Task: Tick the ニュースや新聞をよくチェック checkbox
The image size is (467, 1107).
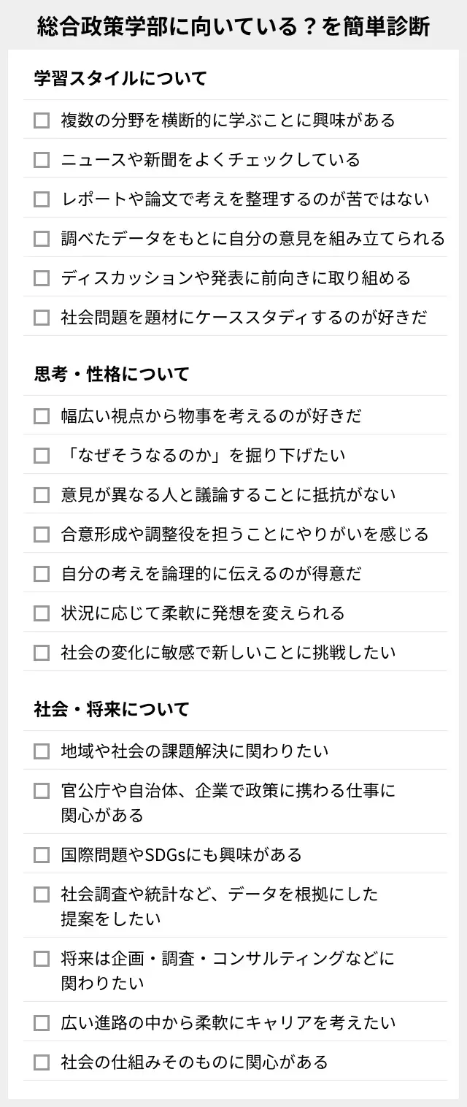Action: pyautogui.click(x=42, y=159)
